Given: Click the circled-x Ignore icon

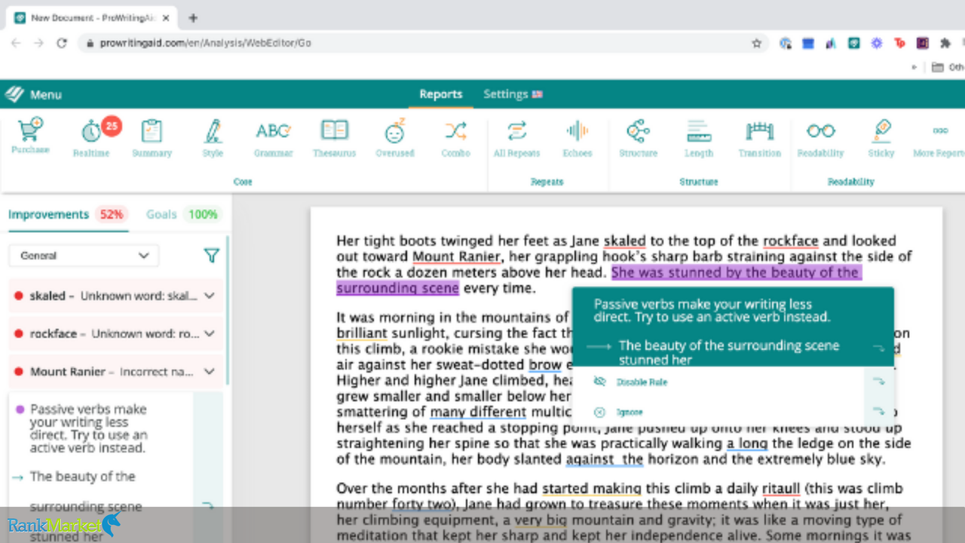Looking at the screenshot, I should pos(599,413).
